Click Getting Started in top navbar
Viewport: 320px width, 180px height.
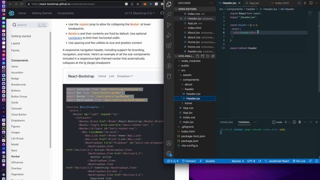(41, 13)
